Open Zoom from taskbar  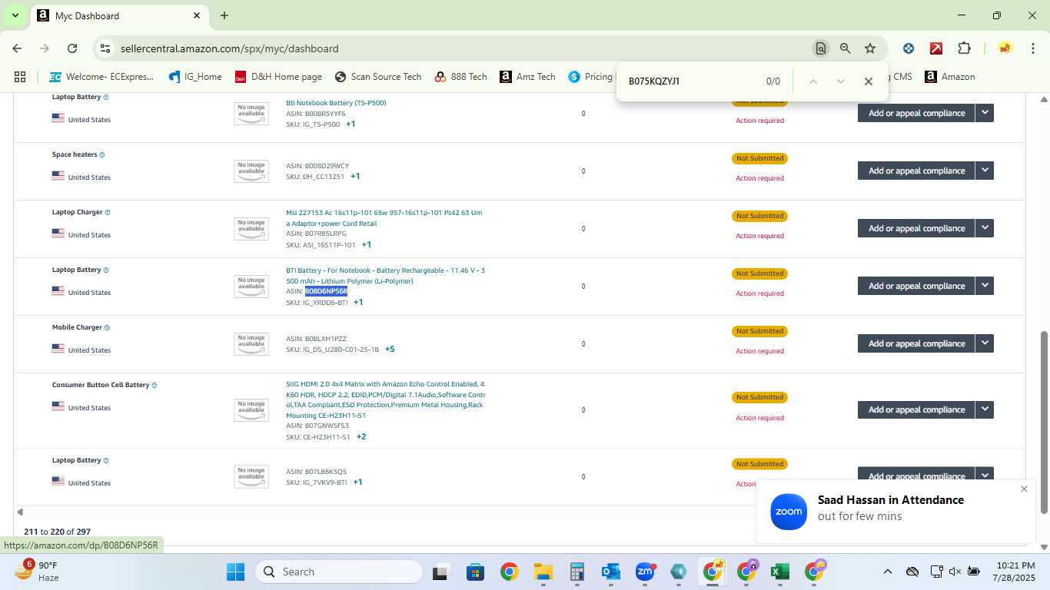tap(644, 572)
